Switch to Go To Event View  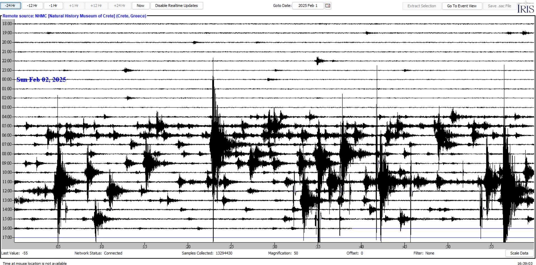[x=462, y=6]
